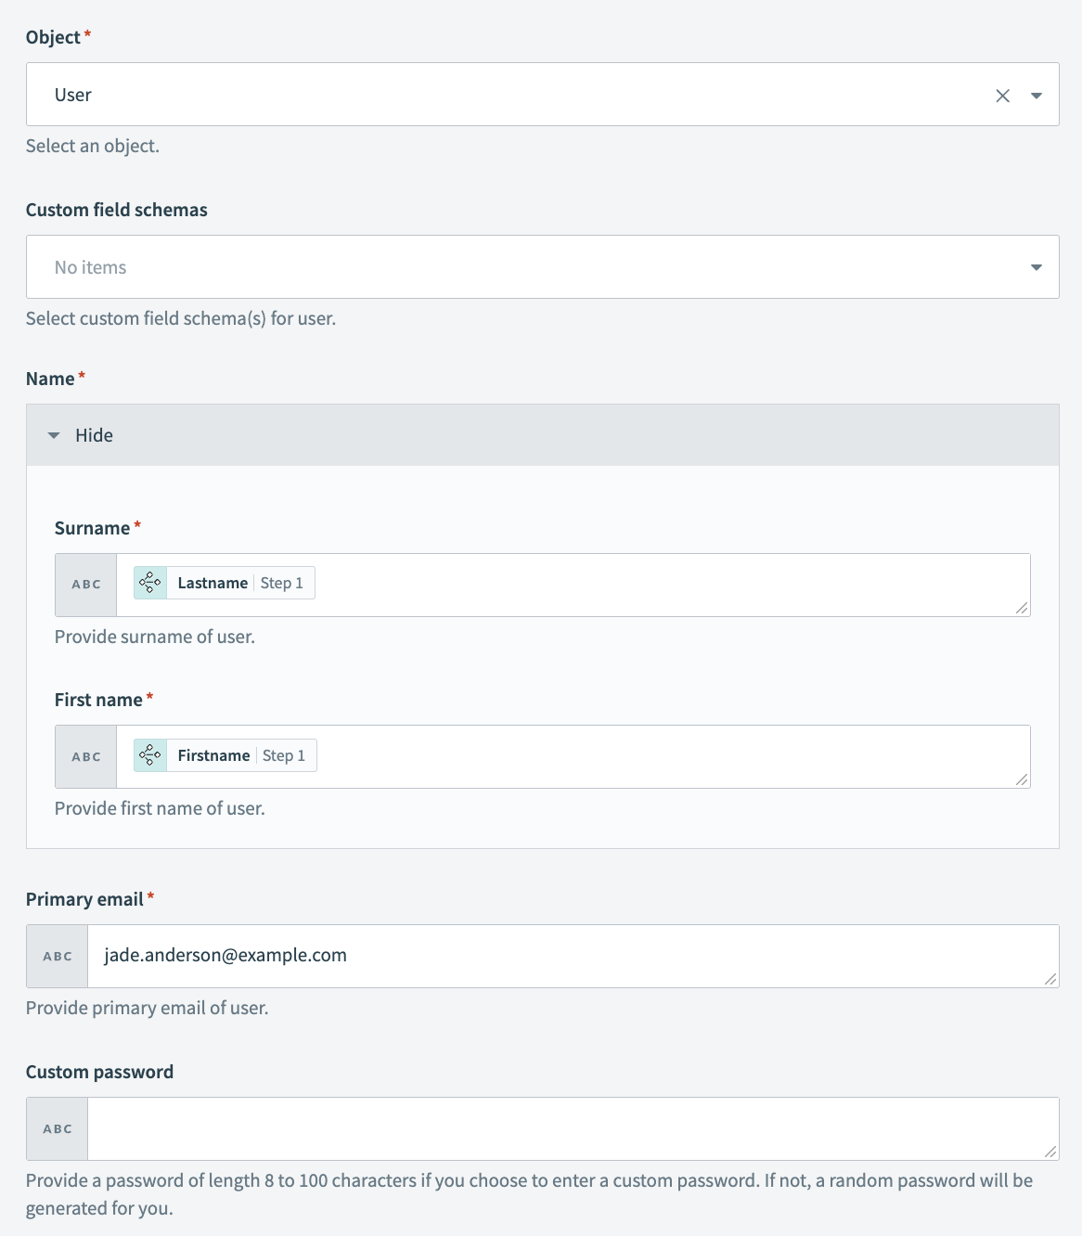Click the Step 1 label on Lastname pill
1082x1236 pixels.
coord(281,583)
